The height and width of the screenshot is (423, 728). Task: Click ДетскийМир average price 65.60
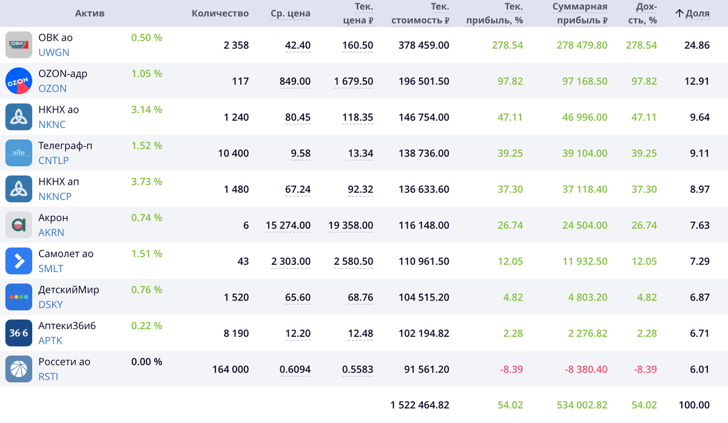pos(298,298)
